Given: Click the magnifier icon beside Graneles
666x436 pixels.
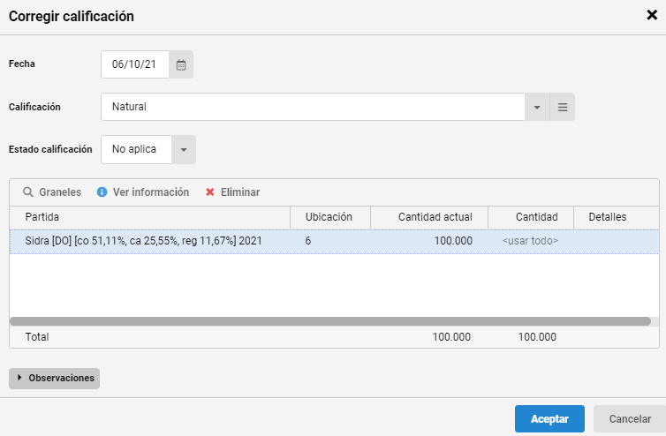Looking at the screenshot, I should (x=28, y=192).
